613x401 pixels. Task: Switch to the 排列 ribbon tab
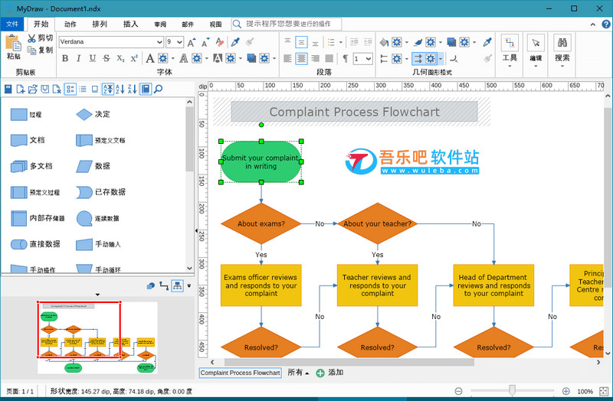pyautogui.click(x=100, y=24)
